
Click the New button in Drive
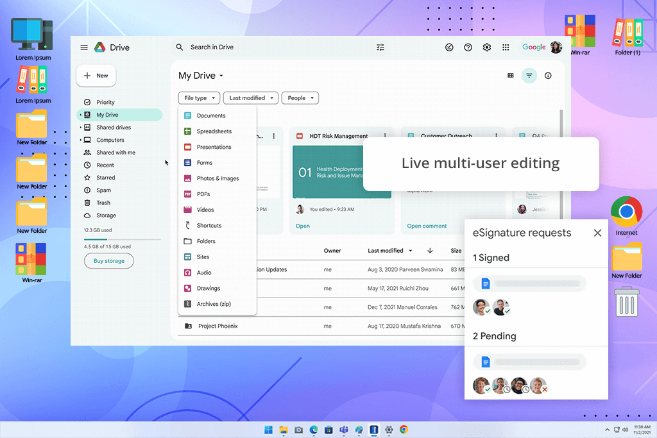click(96, 76)
